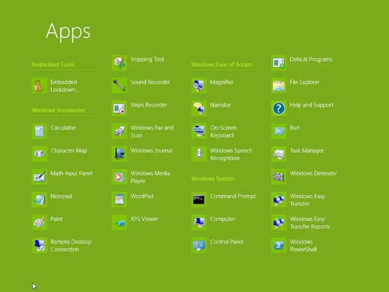Viewport: 389px width, 292px height.
Task: Click the Sound Recorder label
Action: coord(150,82)
